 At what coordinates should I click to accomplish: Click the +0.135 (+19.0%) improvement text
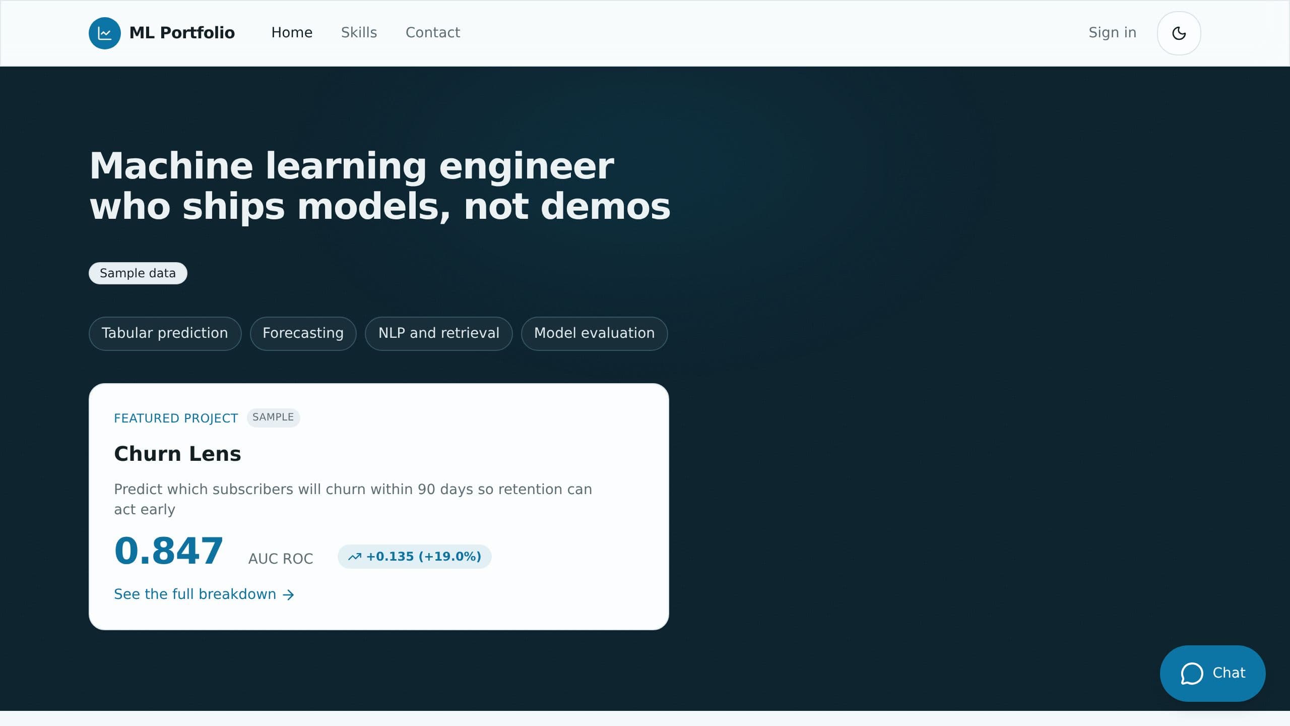(423, 557)
